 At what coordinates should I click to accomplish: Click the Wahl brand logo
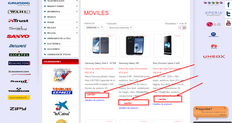pos(19,12)
